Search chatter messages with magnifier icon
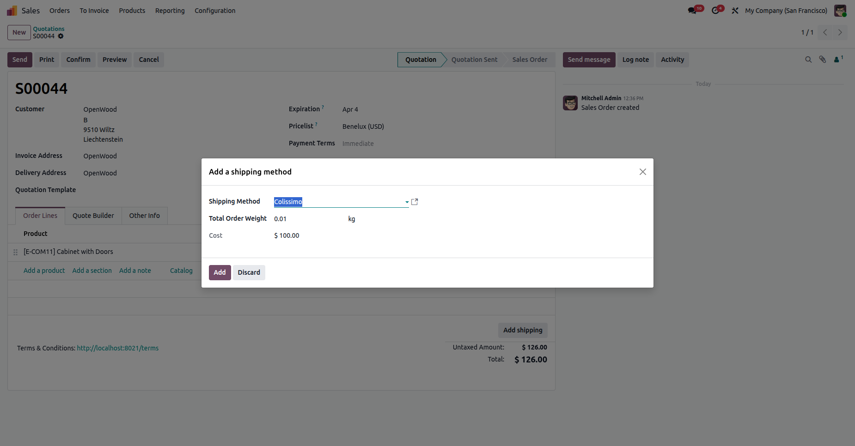The image size is (855, 446). (x=808, y=60)
